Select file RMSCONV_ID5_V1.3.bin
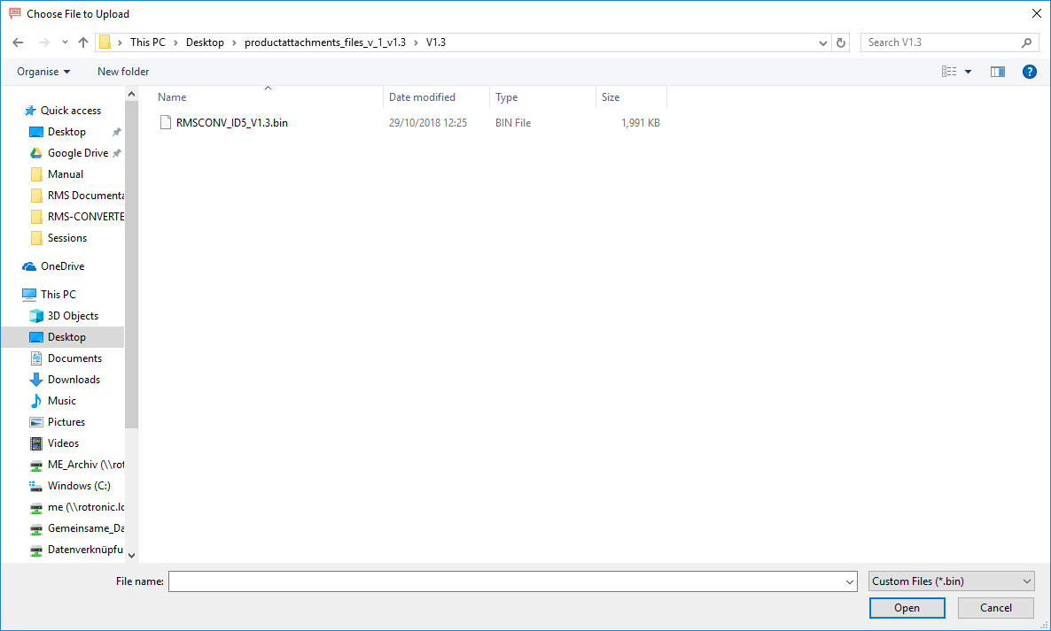Viewport: 1051px width, 631px height. point(232,122)
